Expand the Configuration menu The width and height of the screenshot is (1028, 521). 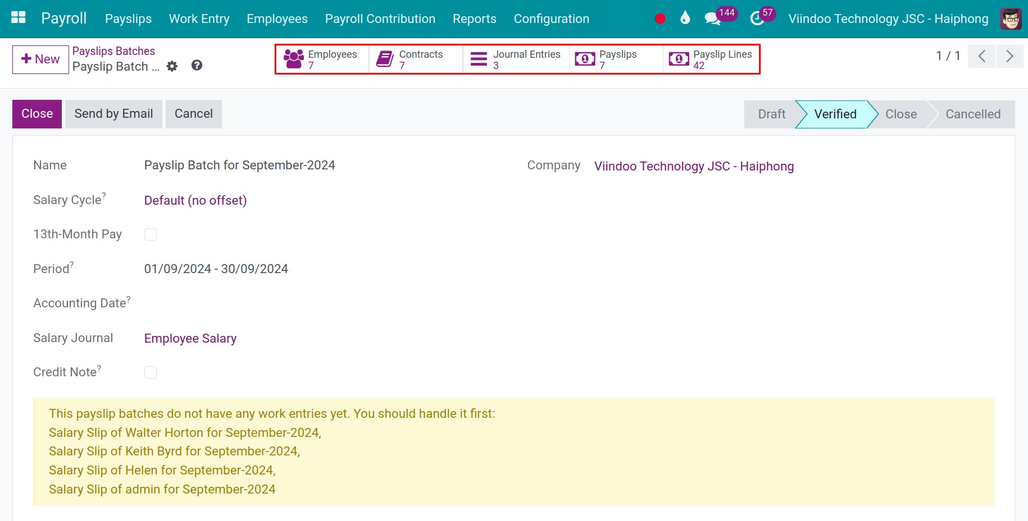pyautogui.click(x=551, y=19)
